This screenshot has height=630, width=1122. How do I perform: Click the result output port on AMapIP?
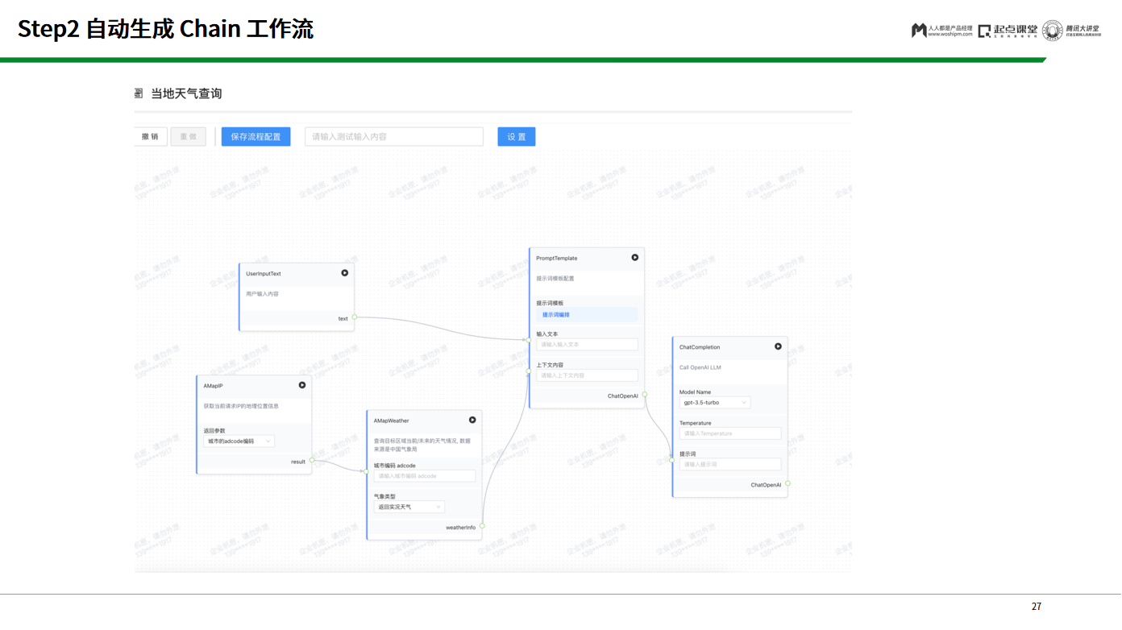(x=312, y=462)
